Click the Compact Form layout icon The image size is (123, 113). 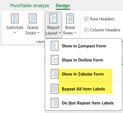coord(55,46)
